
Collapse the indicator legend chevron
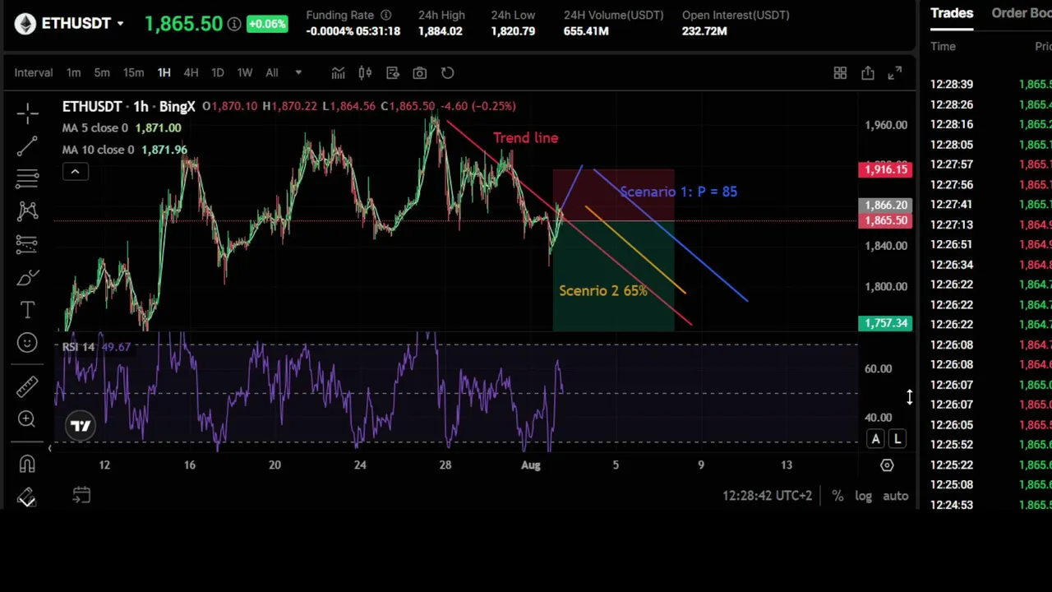(x=75, y=171)
